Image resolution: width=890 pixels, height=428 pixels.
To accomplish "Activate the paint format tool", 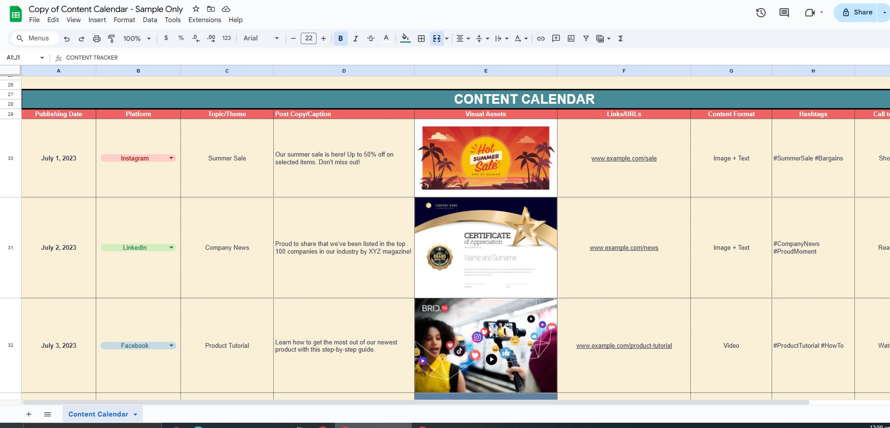I will click(111, 38).
